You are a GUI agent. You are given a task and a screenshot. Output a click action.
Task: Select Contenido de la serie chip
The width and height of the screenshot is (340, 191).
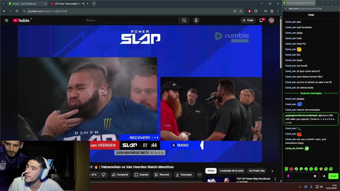tap(232, 171)
